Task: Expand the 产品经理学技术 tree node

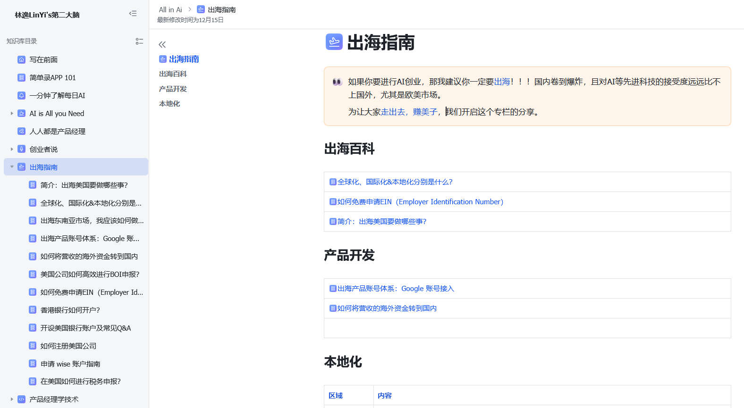Action: (x=12, y=399)
